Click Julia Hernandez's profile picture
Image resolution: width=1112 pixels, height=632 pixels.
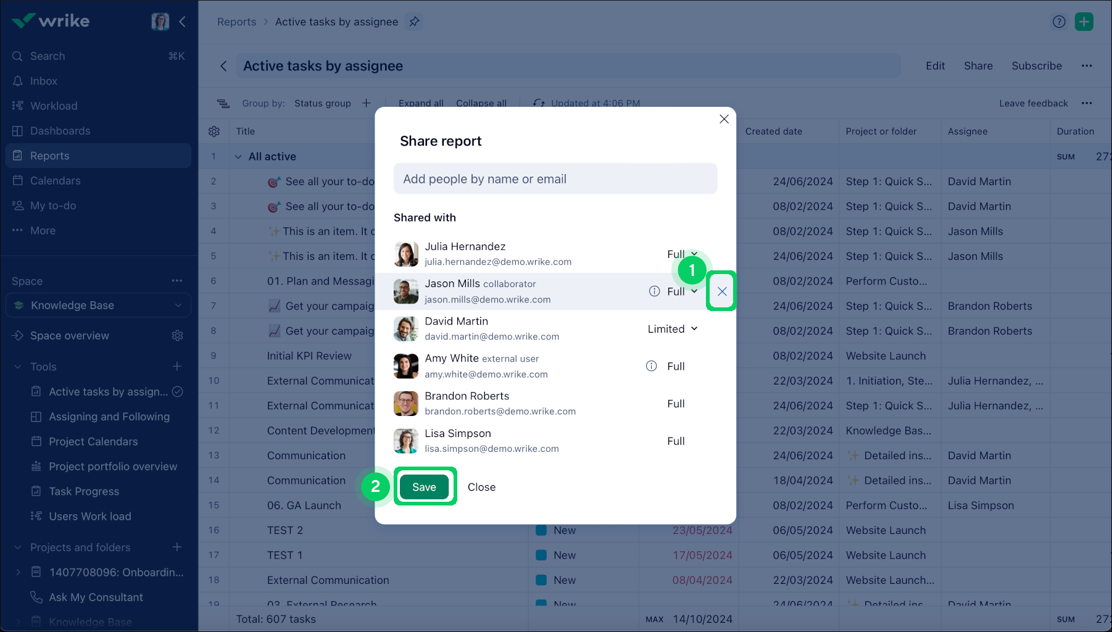tap(406, 254)
